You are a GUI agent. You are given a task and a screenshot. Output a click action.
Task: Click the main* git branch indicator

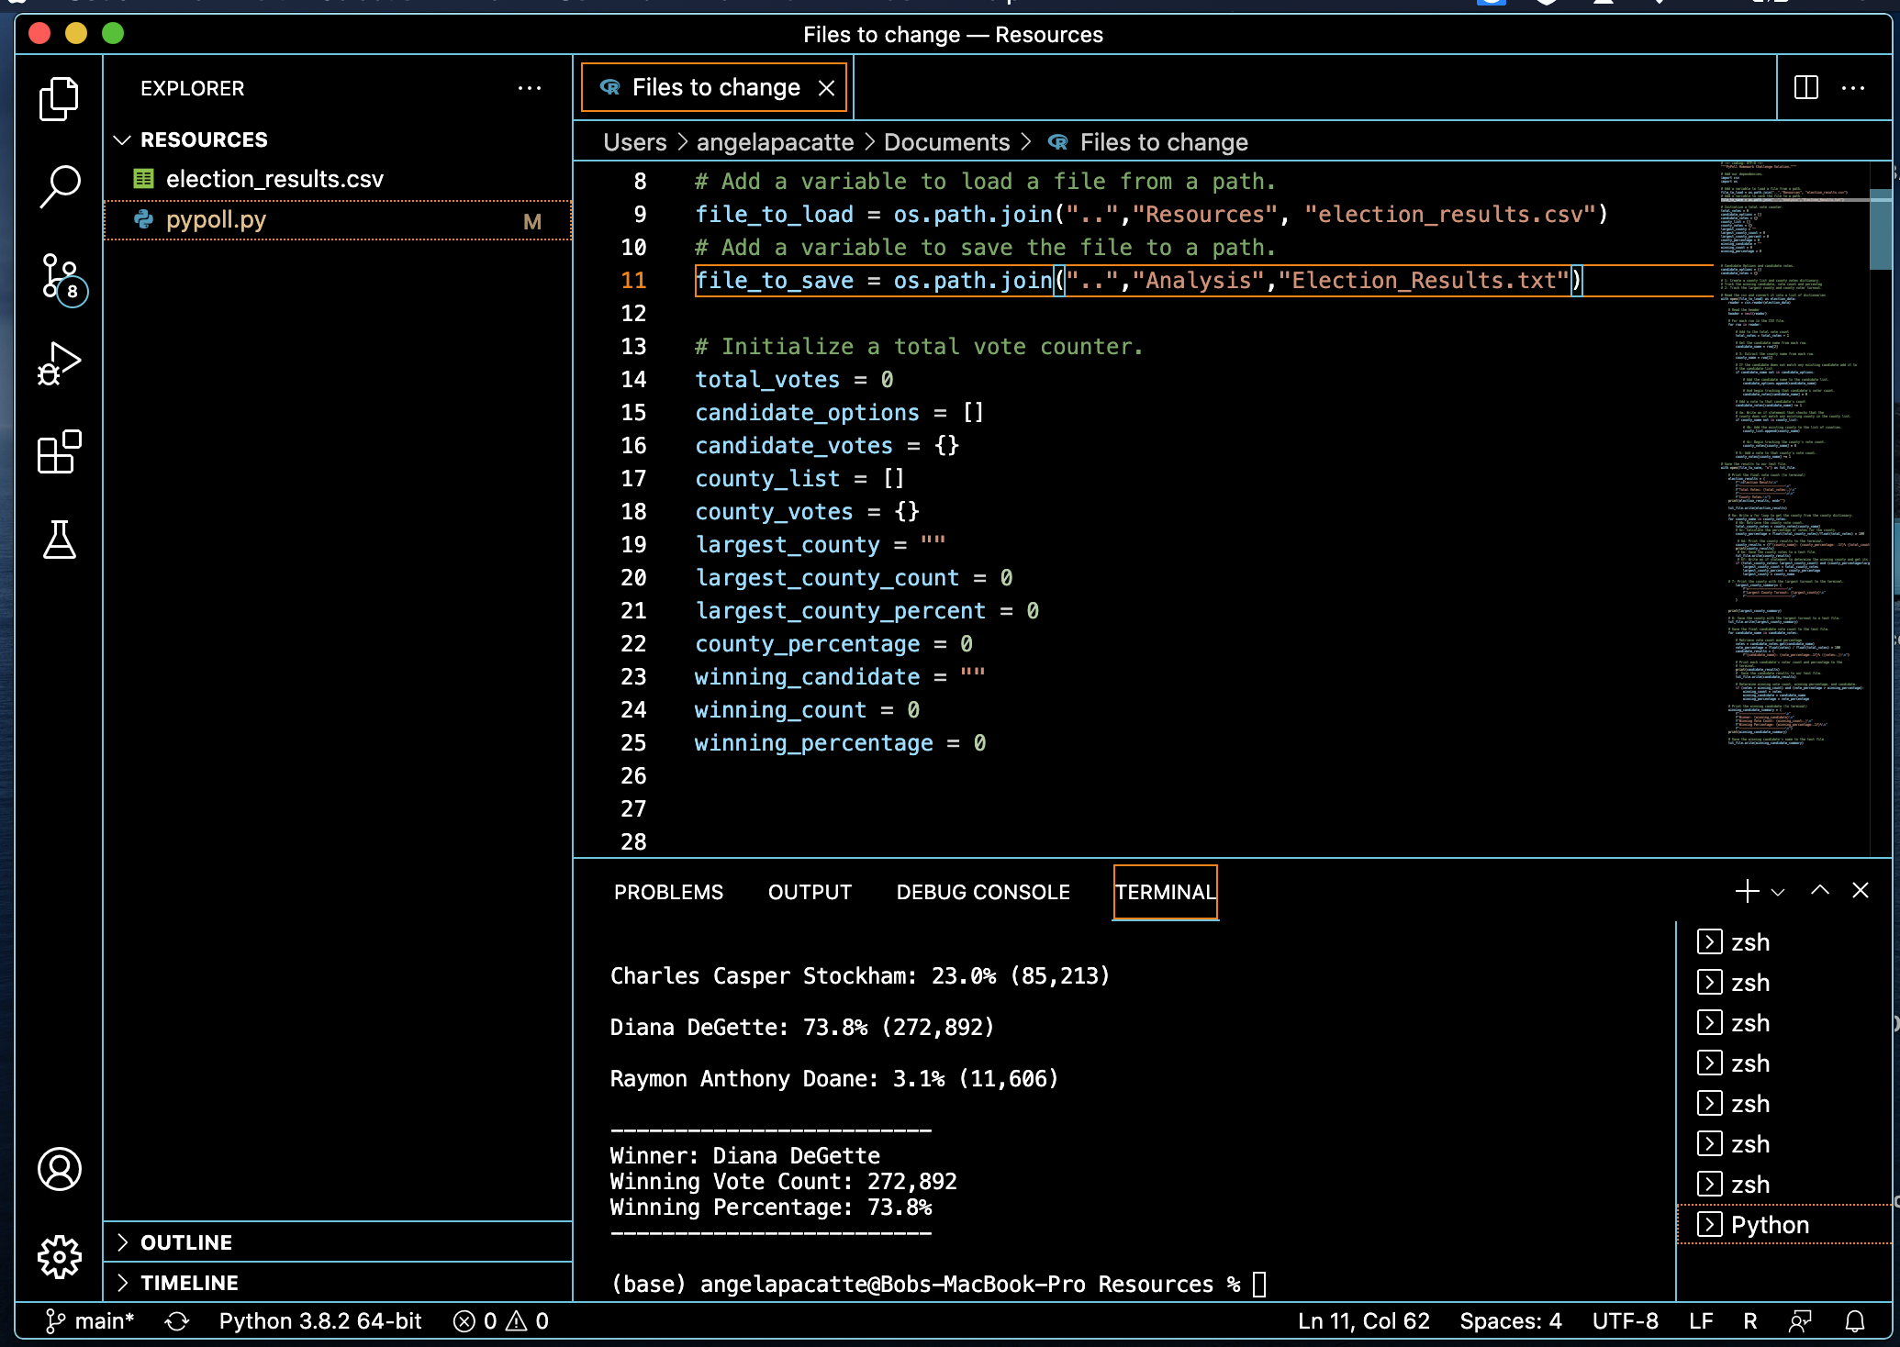coord(90,1321)
